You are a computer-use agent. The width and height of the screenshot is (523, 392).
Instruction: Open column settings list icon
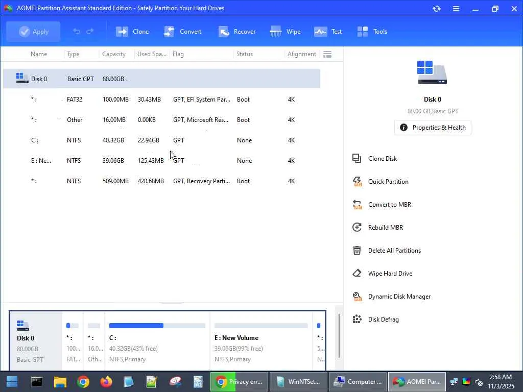pyautogui.click(x=327, y=54)
